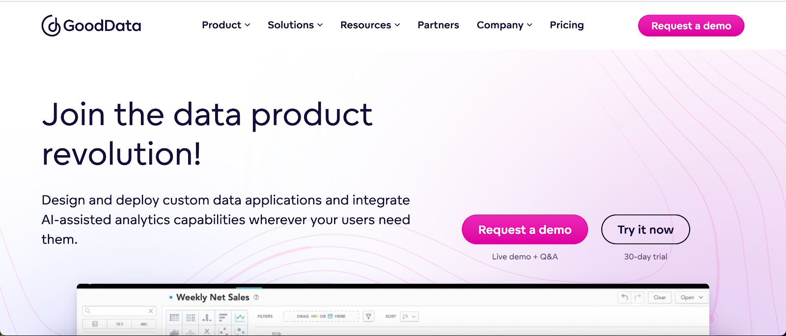Click the Clear button in the preview
The image size is (786, 336).
[660, 297]
